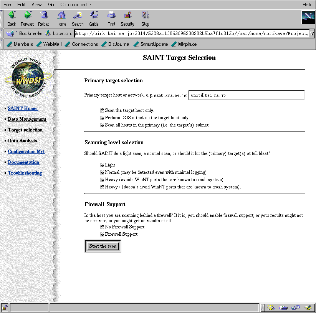
Task: Click the status bar security lock icon
Action: click(5, 308)
